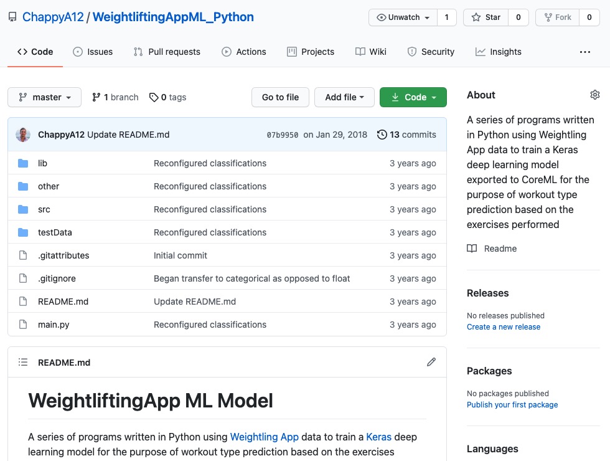
Task: Click the clock icon next to 13 commits
Action: 380,134
